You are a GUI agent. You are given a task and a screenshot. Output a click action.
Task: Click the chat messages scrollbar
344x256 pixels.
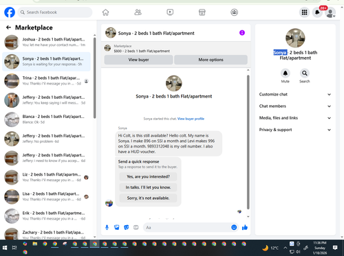click(x=248, y=142)
